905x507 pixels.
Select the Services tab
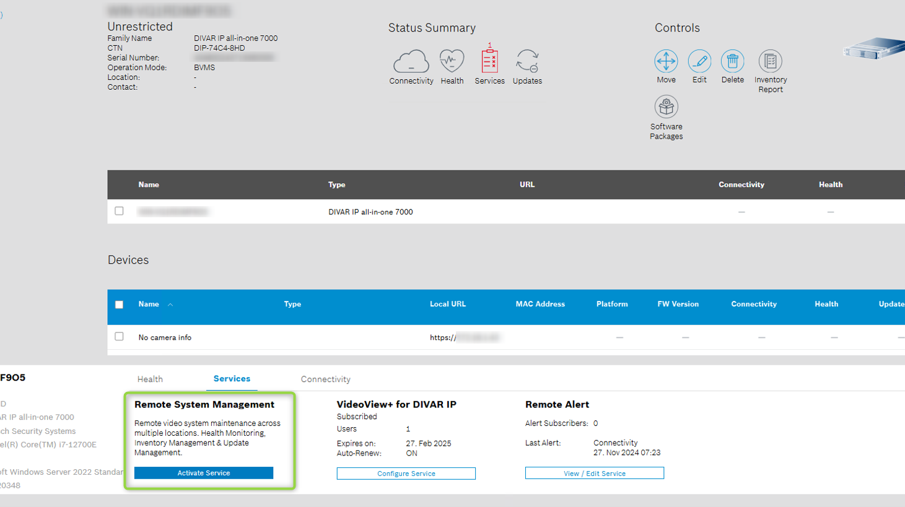point(232,379)
